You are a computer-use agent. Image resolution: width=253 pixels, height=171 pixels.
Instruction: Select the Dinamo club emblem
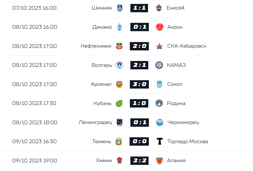point(119,27)
